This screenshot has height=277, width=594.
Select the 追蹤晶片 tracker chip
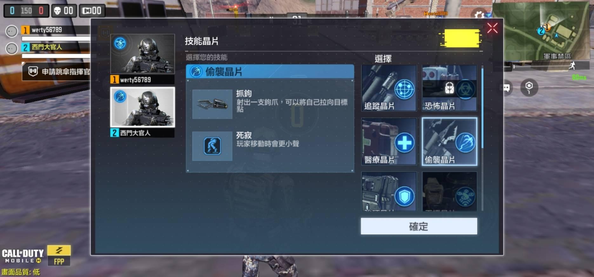(389, 88)
